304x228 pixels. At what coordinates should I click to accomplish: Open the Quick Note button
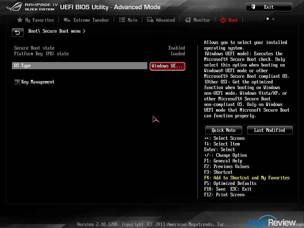(224, 130)
